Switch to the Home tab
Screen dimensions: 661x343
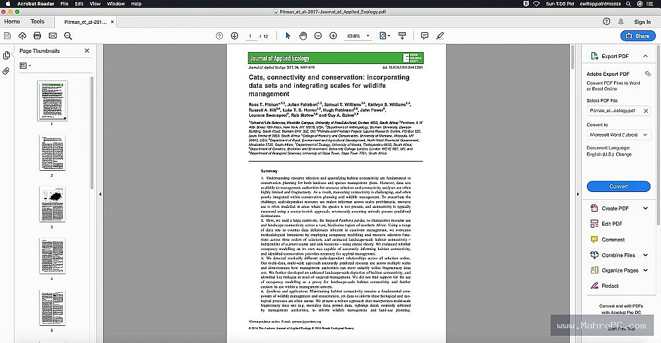pyautogui.click(x=12, y=22)
